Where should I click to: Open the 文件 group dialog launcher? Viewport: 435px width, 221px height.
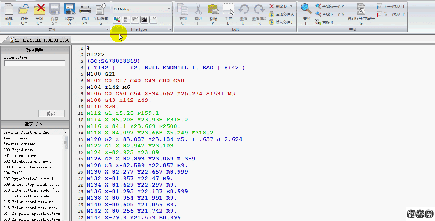point(107,29)
